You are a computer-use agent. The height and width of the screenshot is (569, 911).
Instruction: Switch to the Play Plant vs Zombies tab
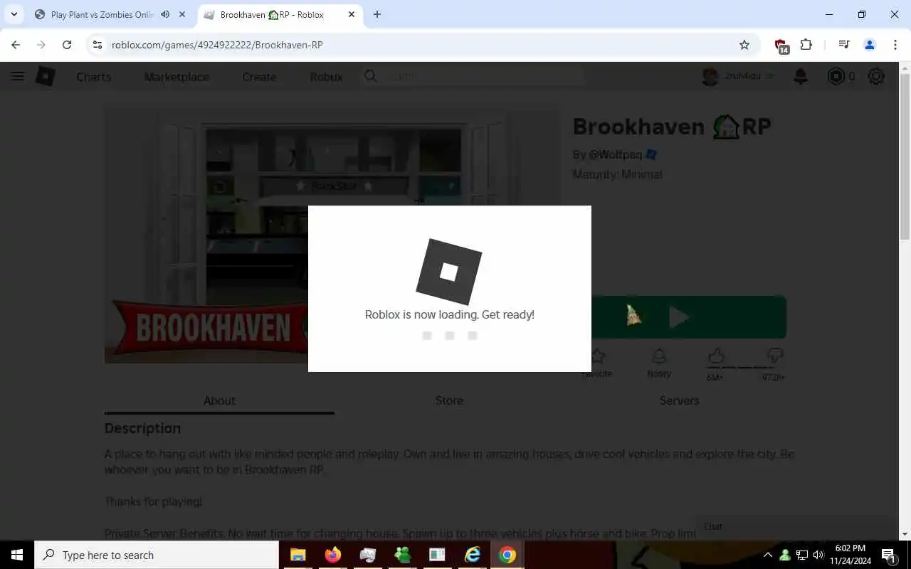click(110, 14)
